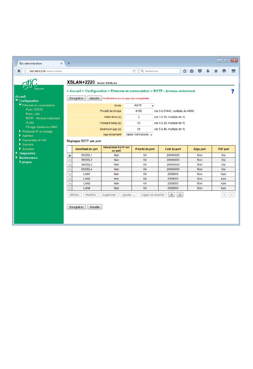
Task: Reload the page with the refresh icon
Action: click(x=134, y=71)
